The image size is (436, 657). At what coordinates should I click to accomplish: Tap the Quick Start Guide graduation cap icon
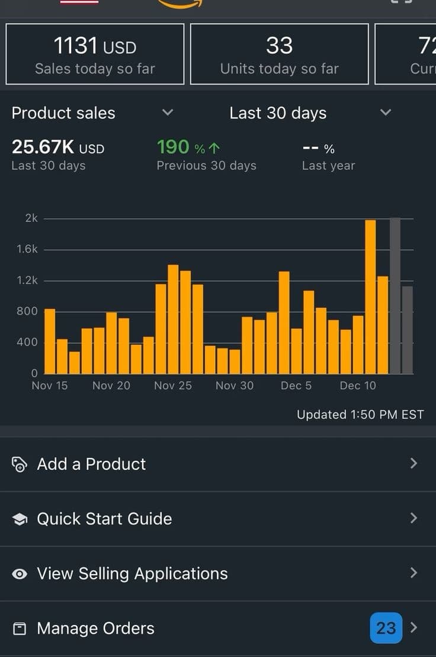[20, 520]
